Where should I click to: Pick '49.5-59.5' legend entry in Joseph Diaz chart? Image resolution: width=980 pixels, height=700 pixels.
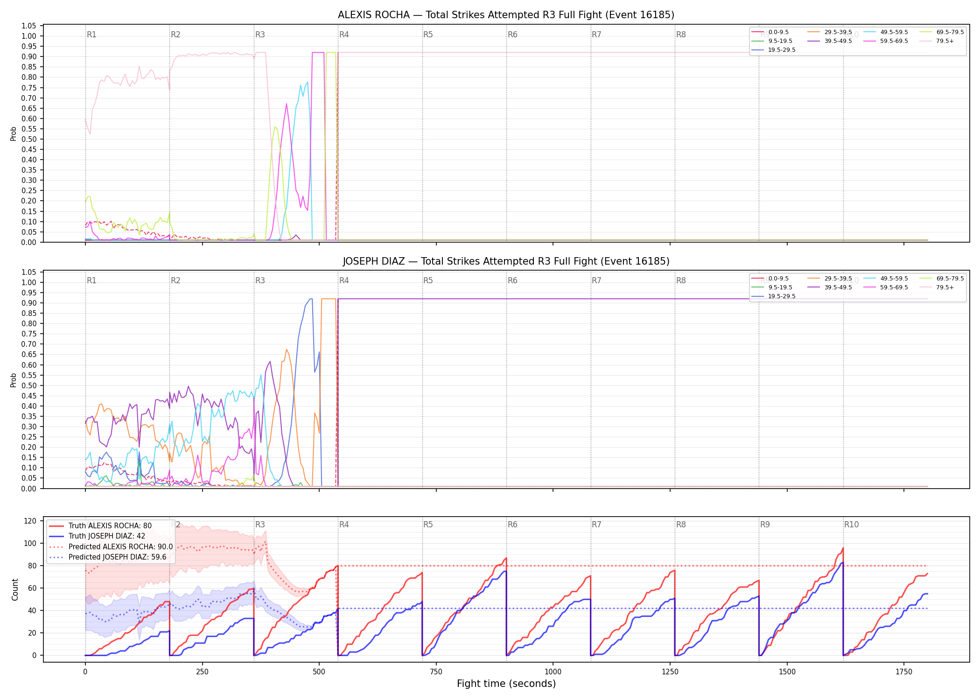click(x=886, y=279)
